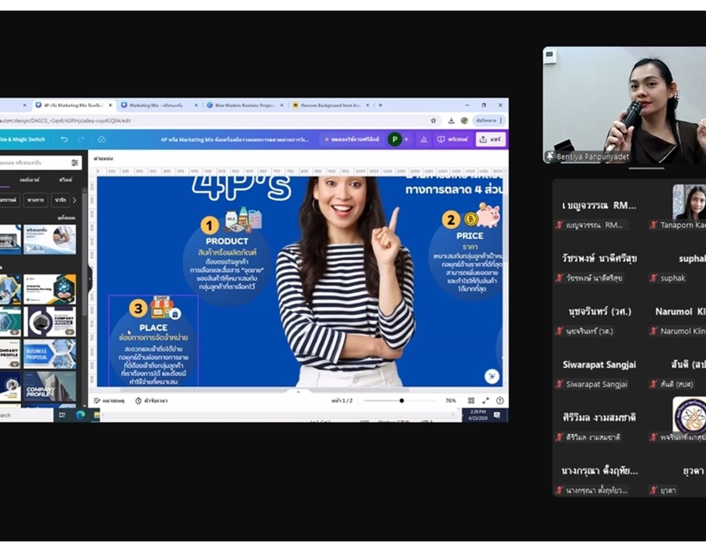Click the try Canva Pro crown button
Image resolution: width=706 pixels, height=552 pixels.
pos(351,140)
